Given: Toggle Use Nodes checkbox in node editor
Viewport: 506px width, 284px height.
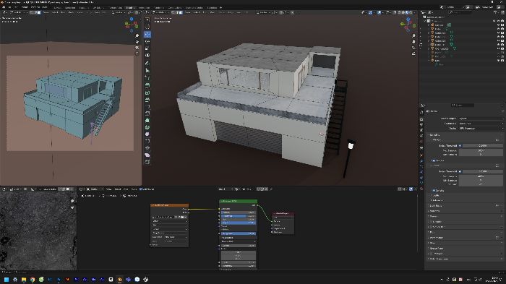Looking at the screenshot, I should pyautogui.click(x=141, y=189).
